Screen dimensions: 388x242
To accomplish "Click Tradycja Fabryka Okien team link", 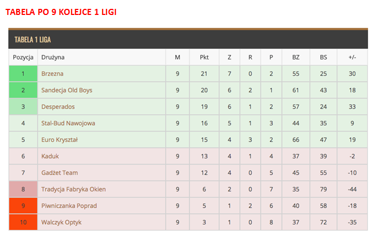I will pos(73,189).
